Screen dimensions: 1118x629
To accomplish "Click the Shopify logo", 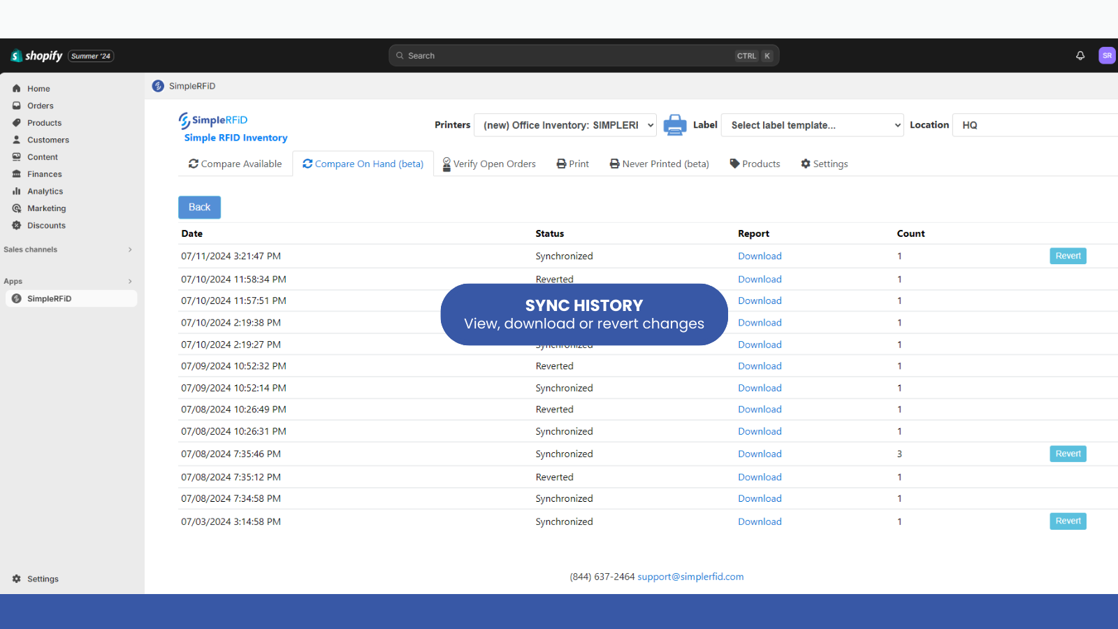I will [36, 56].
